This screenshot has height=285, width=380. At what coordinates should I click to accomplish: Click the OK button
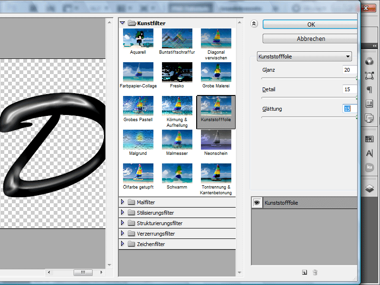pos(310,25)
